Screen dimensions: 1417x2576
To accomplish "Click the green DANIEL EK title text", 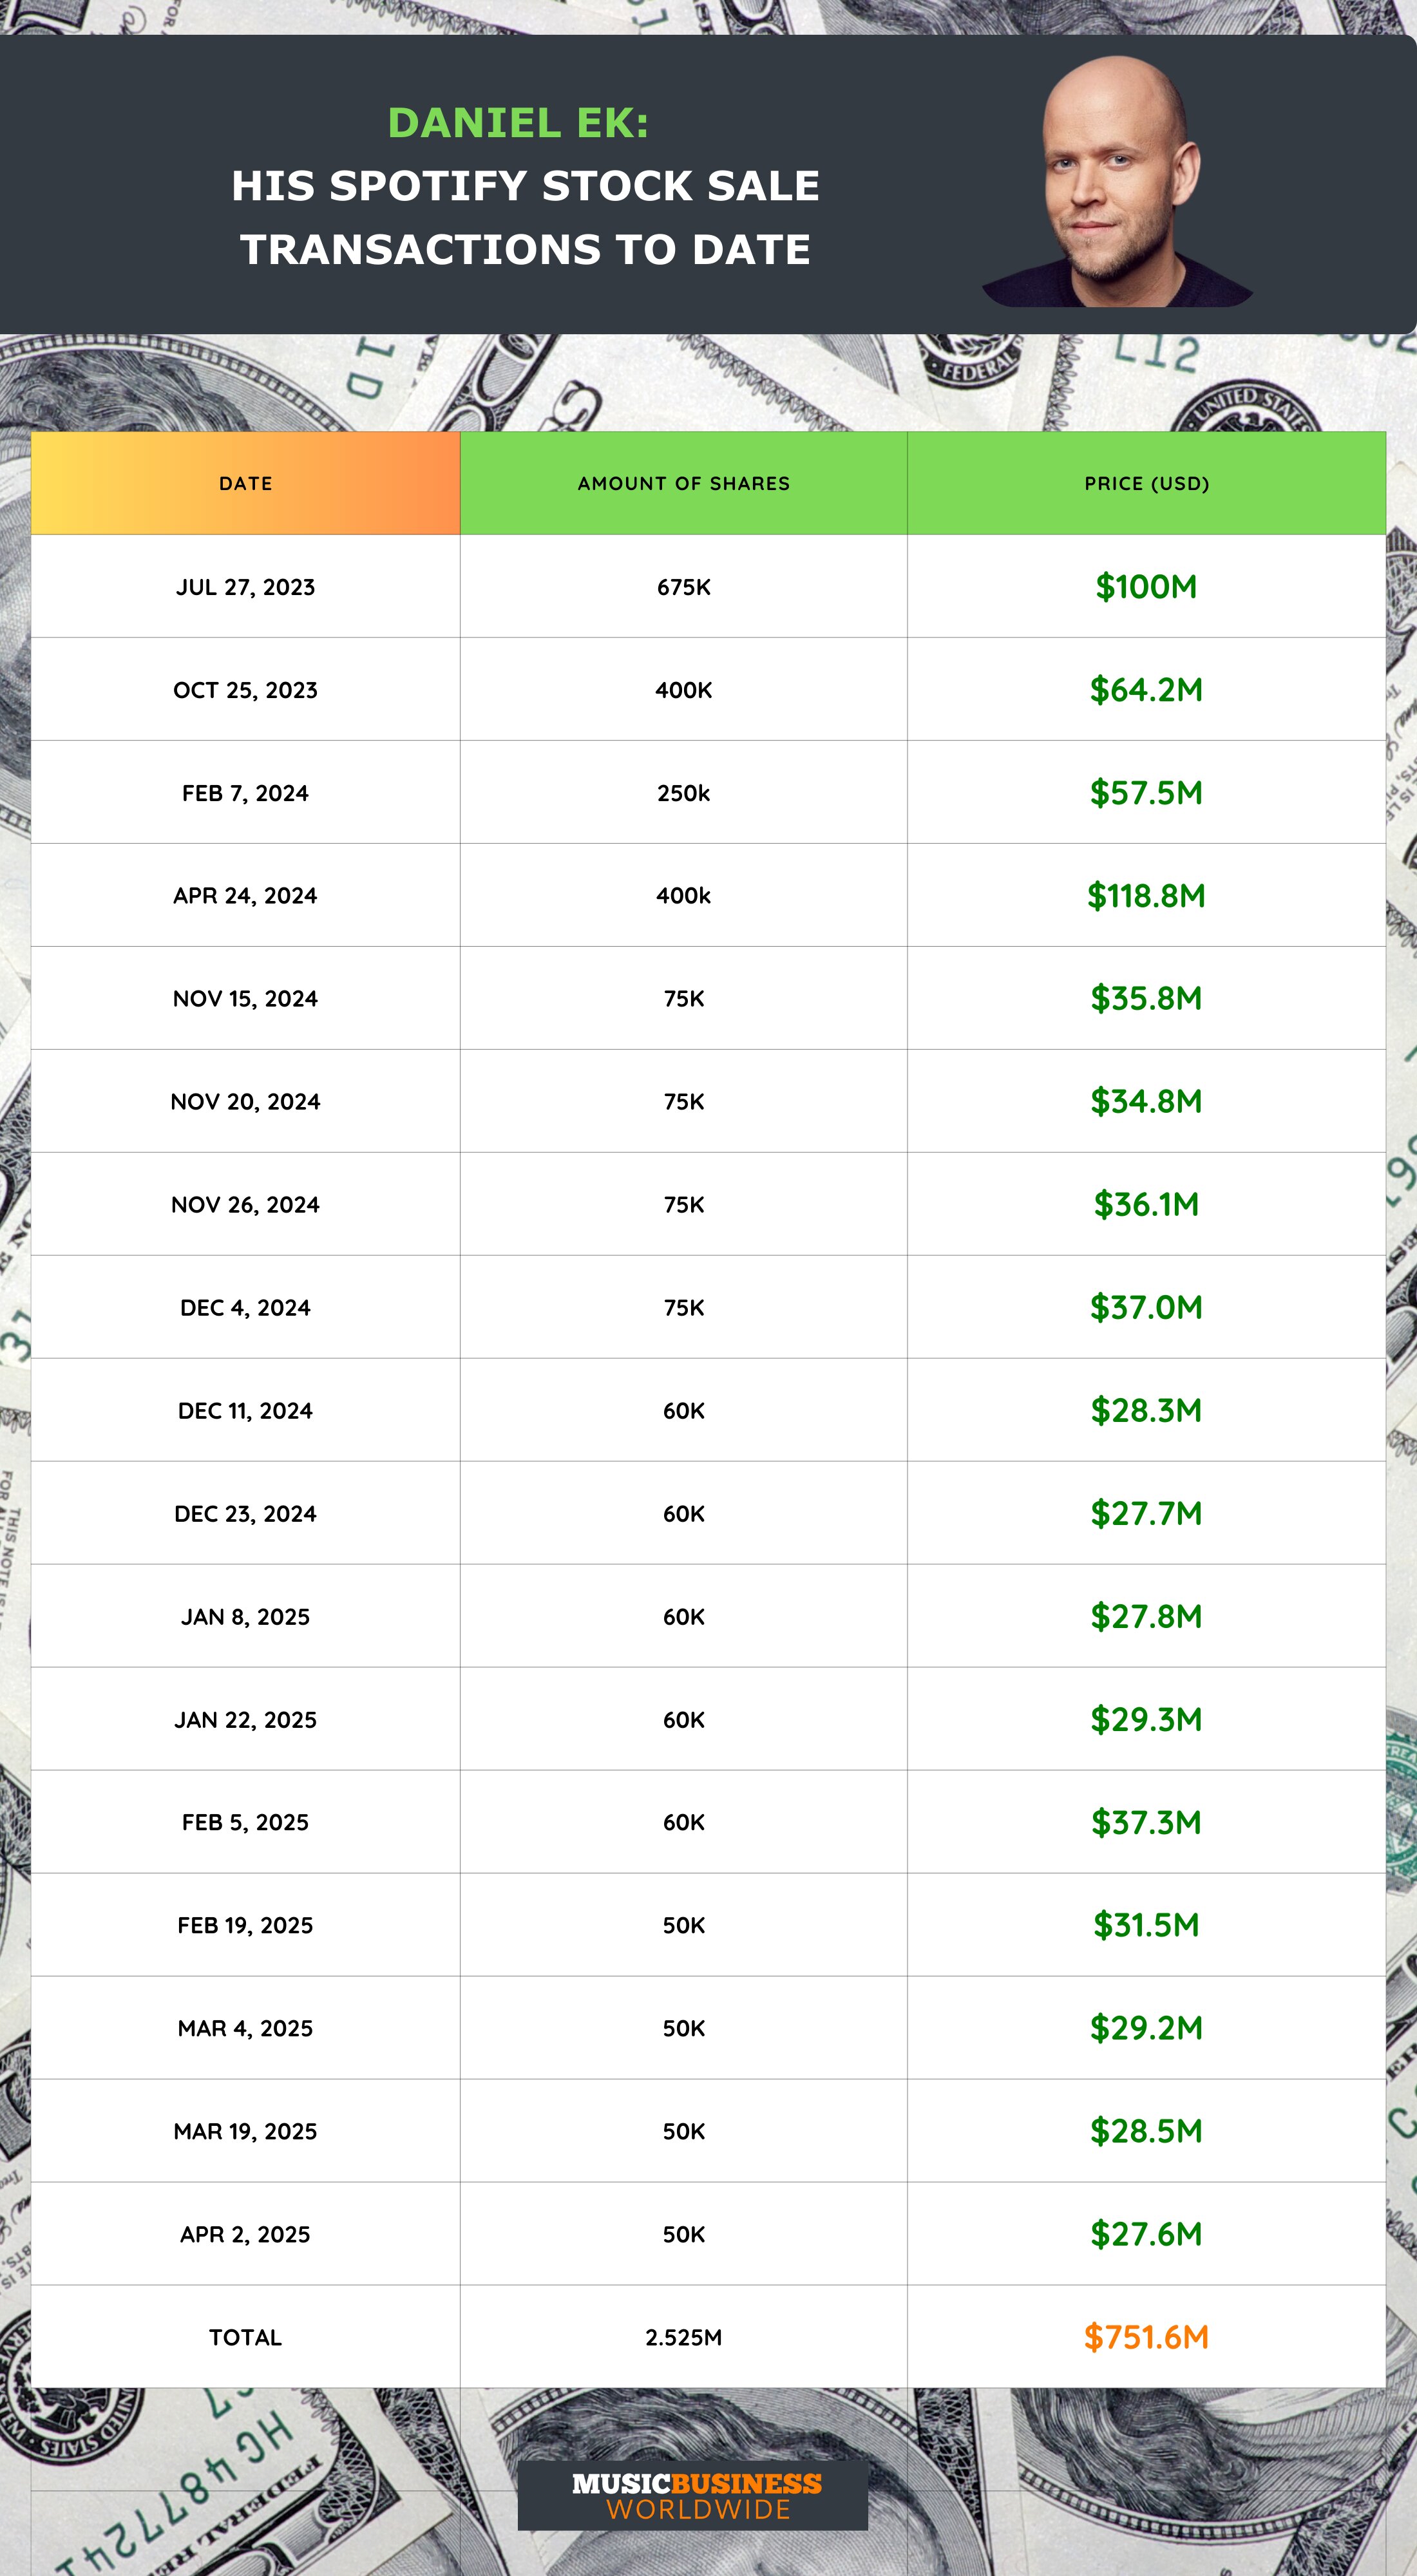I will [518, 123].
